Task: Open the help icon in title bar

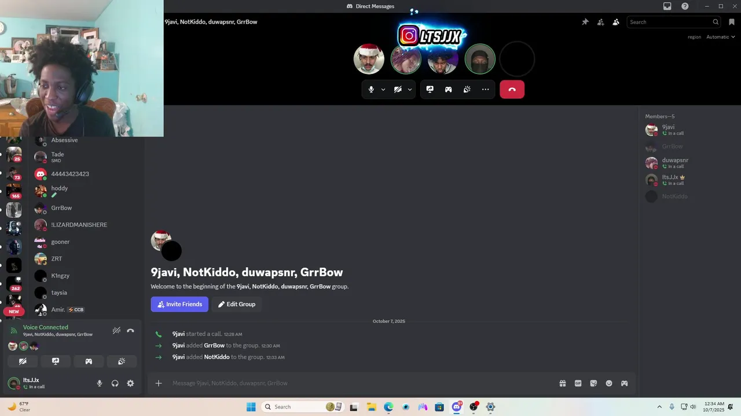Action: point(685,6)
